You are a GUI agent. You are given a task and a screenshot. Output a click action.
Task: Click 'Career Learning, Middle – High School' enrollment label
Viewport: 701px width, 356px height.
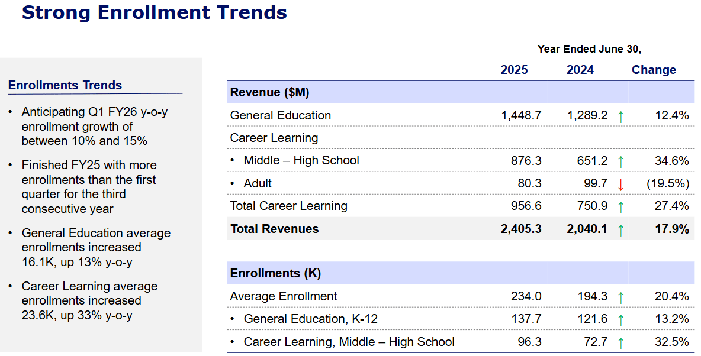tap(349, 342)
